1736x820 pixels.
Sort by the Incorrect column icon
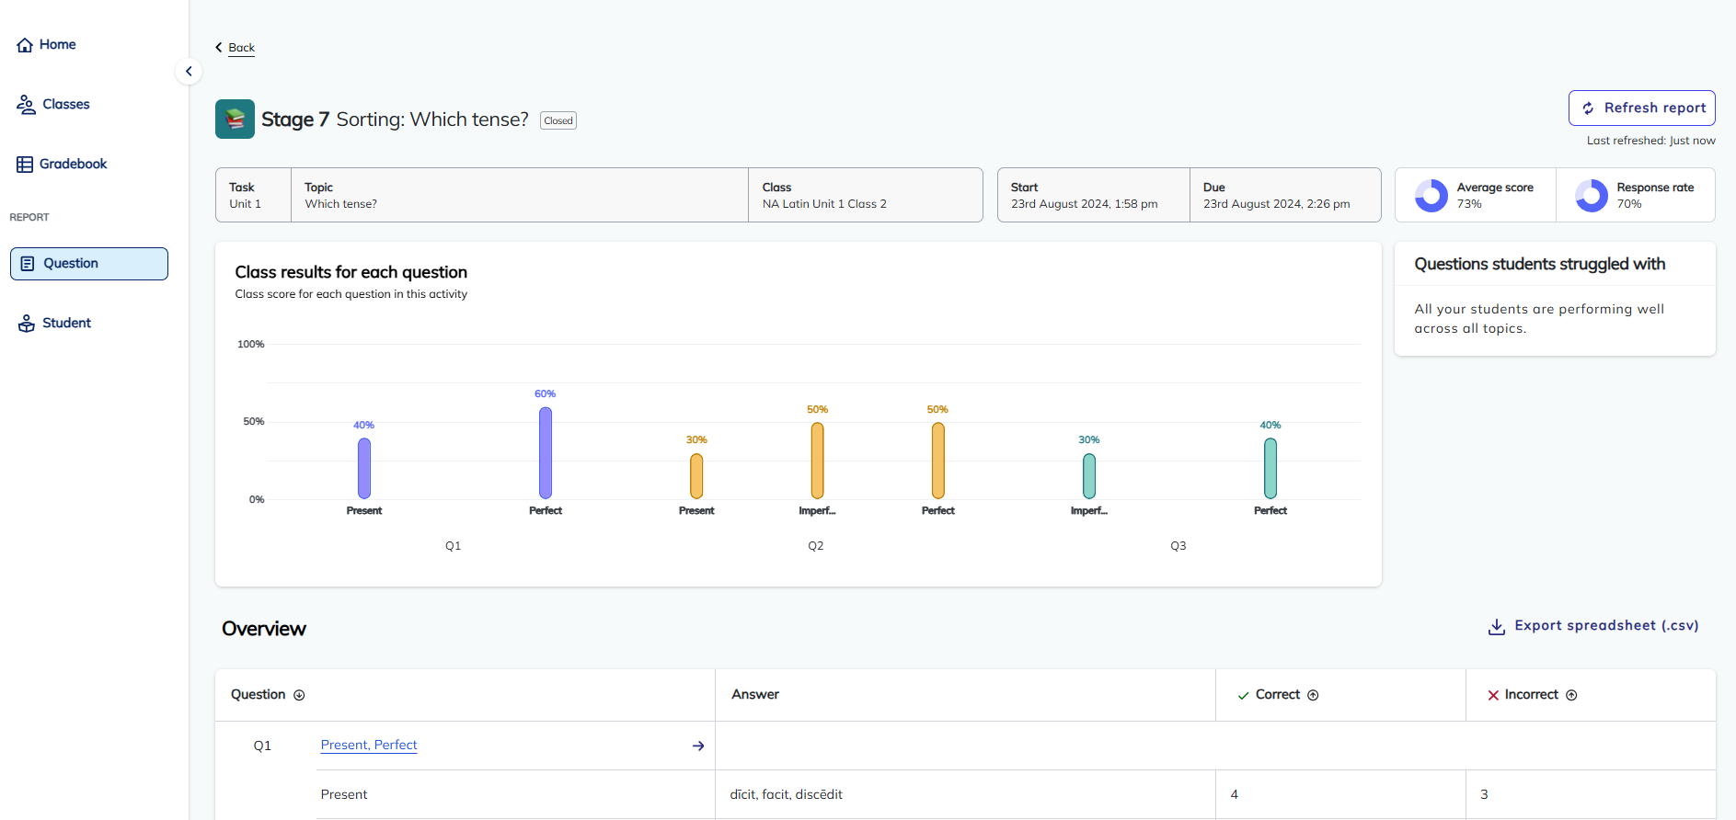click(1571, 695)
